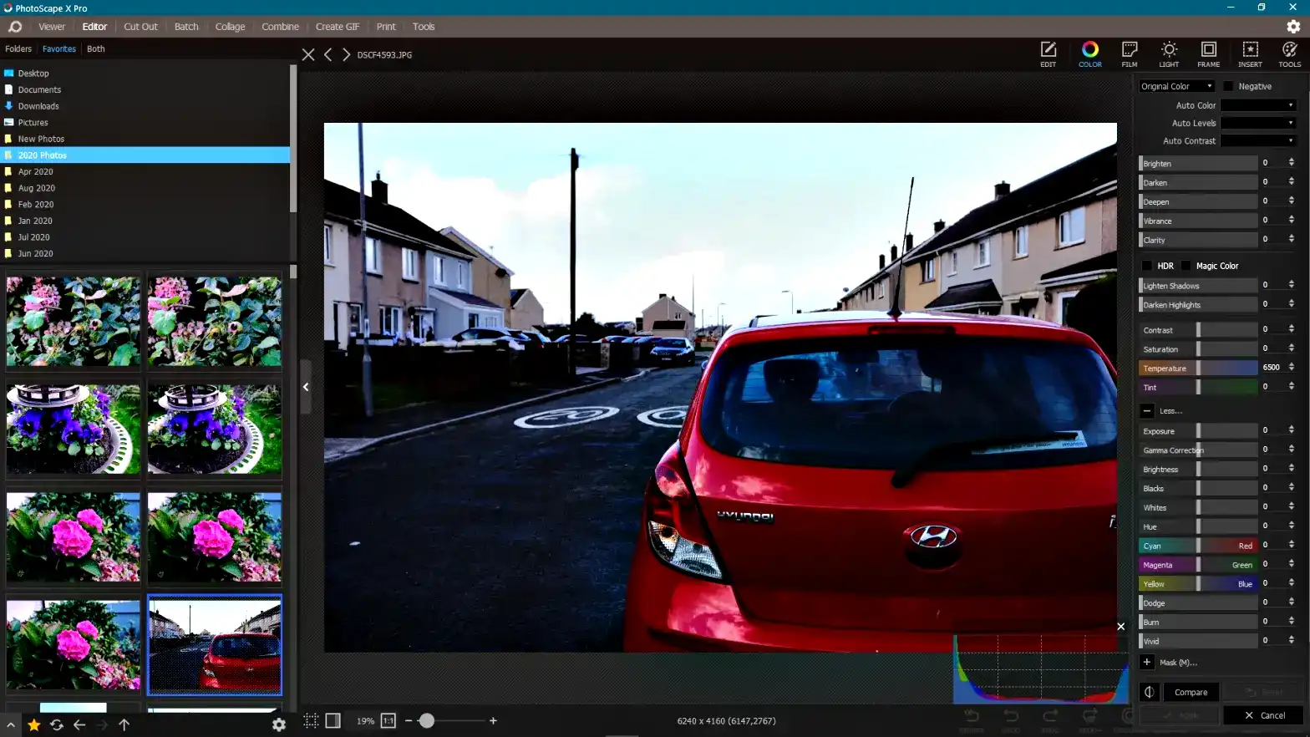Switch to the Batch tab
This screenshot has height=737, width=1310.
coord(186,27)
